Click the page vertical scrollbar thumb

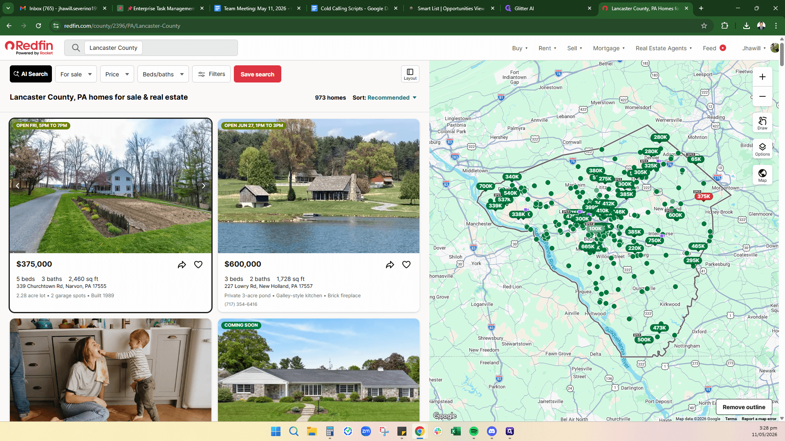tap(782, 53)
